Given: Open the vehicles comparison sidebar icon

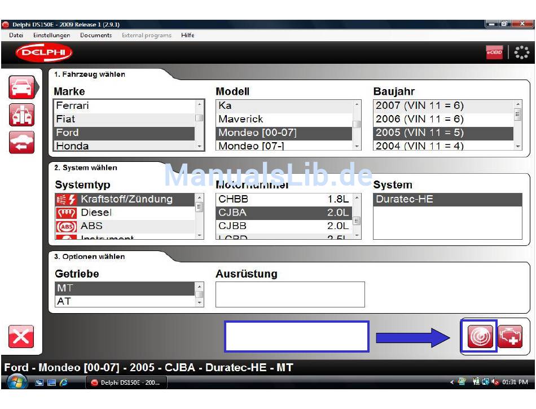Looking at the screenshot, I should (21, 115).
